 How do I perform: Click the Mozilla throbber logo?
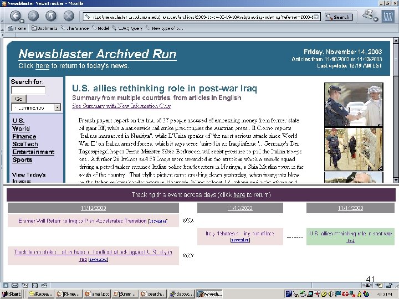coord(387,17)
